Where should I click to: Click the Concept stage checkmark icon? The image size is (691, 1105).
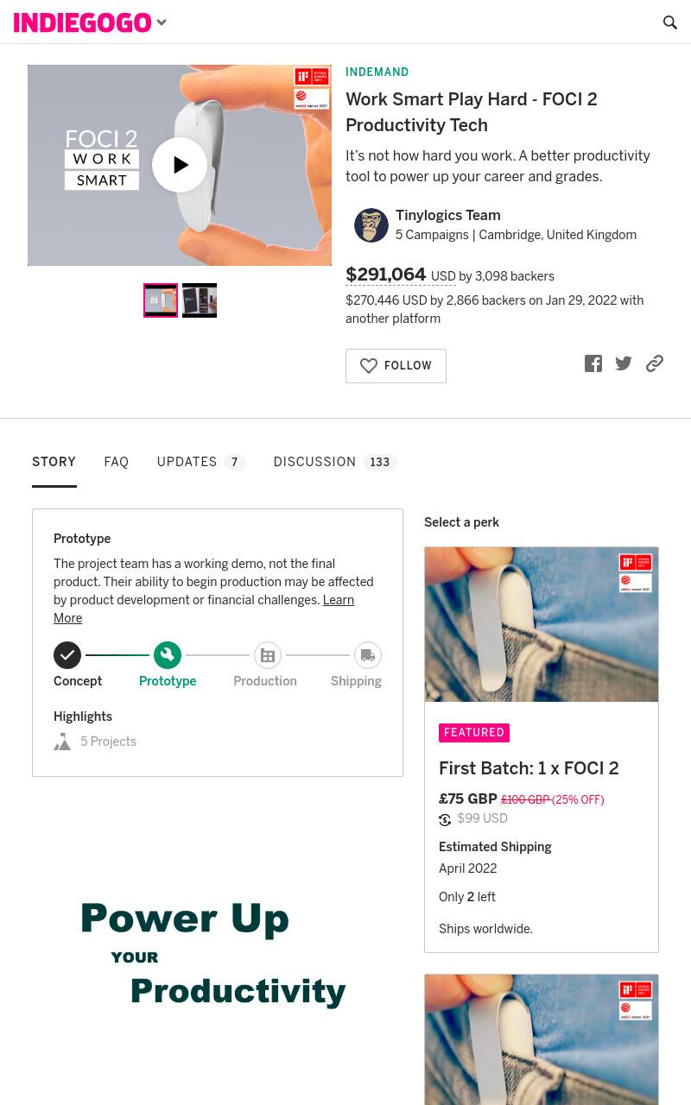click(x=67, y=655)
